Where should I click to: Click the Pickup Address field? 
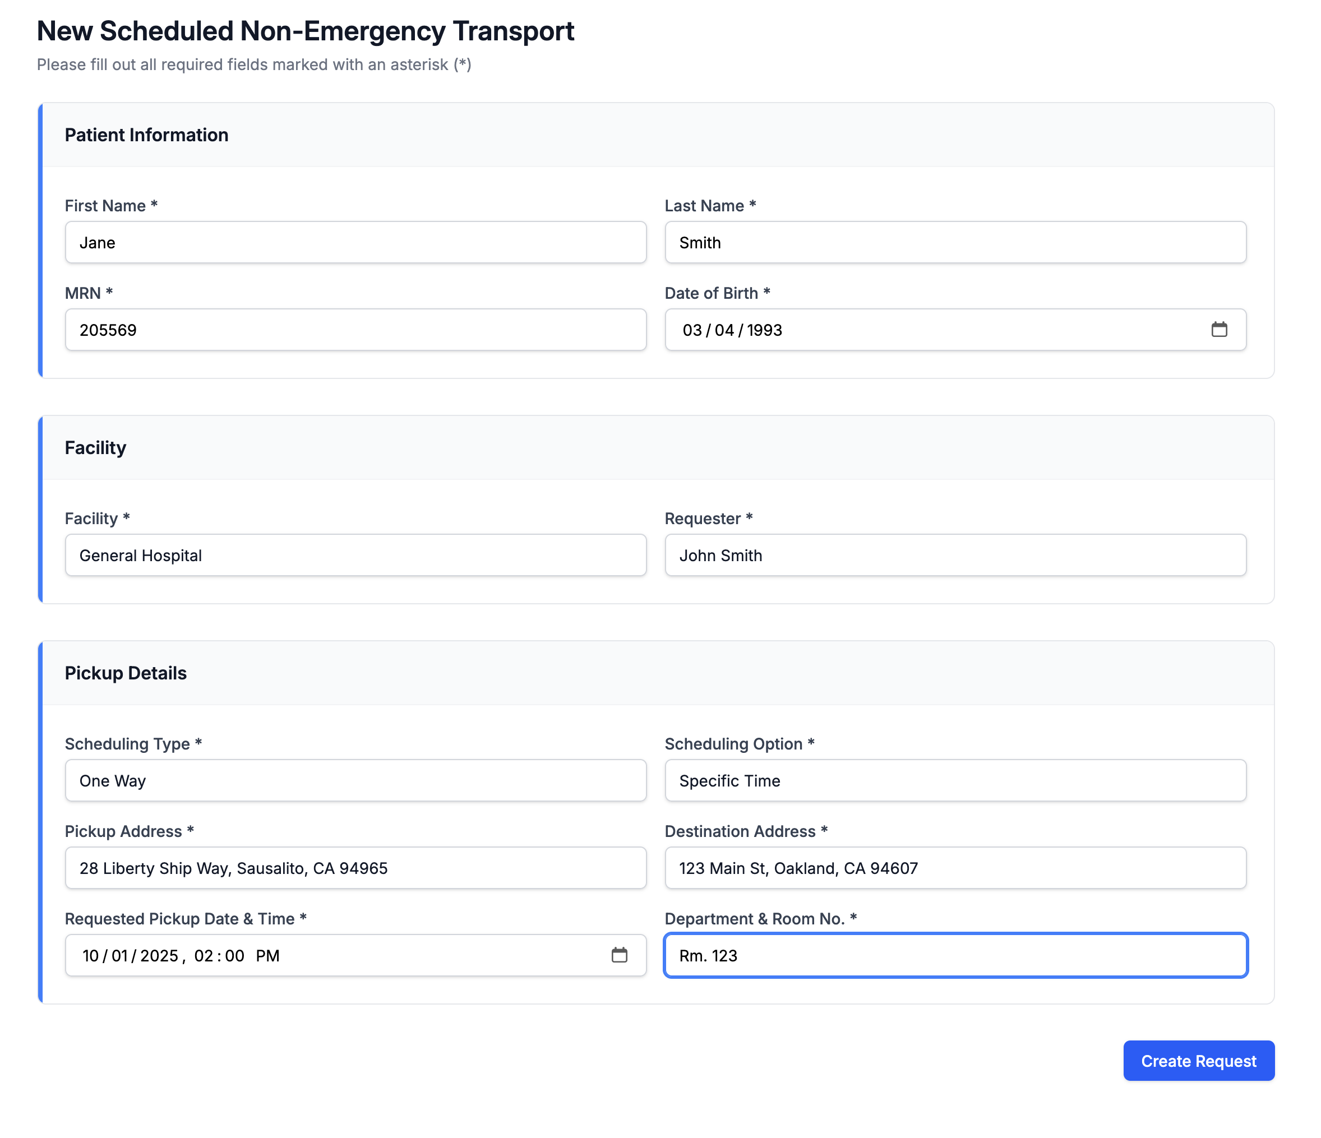(355, 868)
